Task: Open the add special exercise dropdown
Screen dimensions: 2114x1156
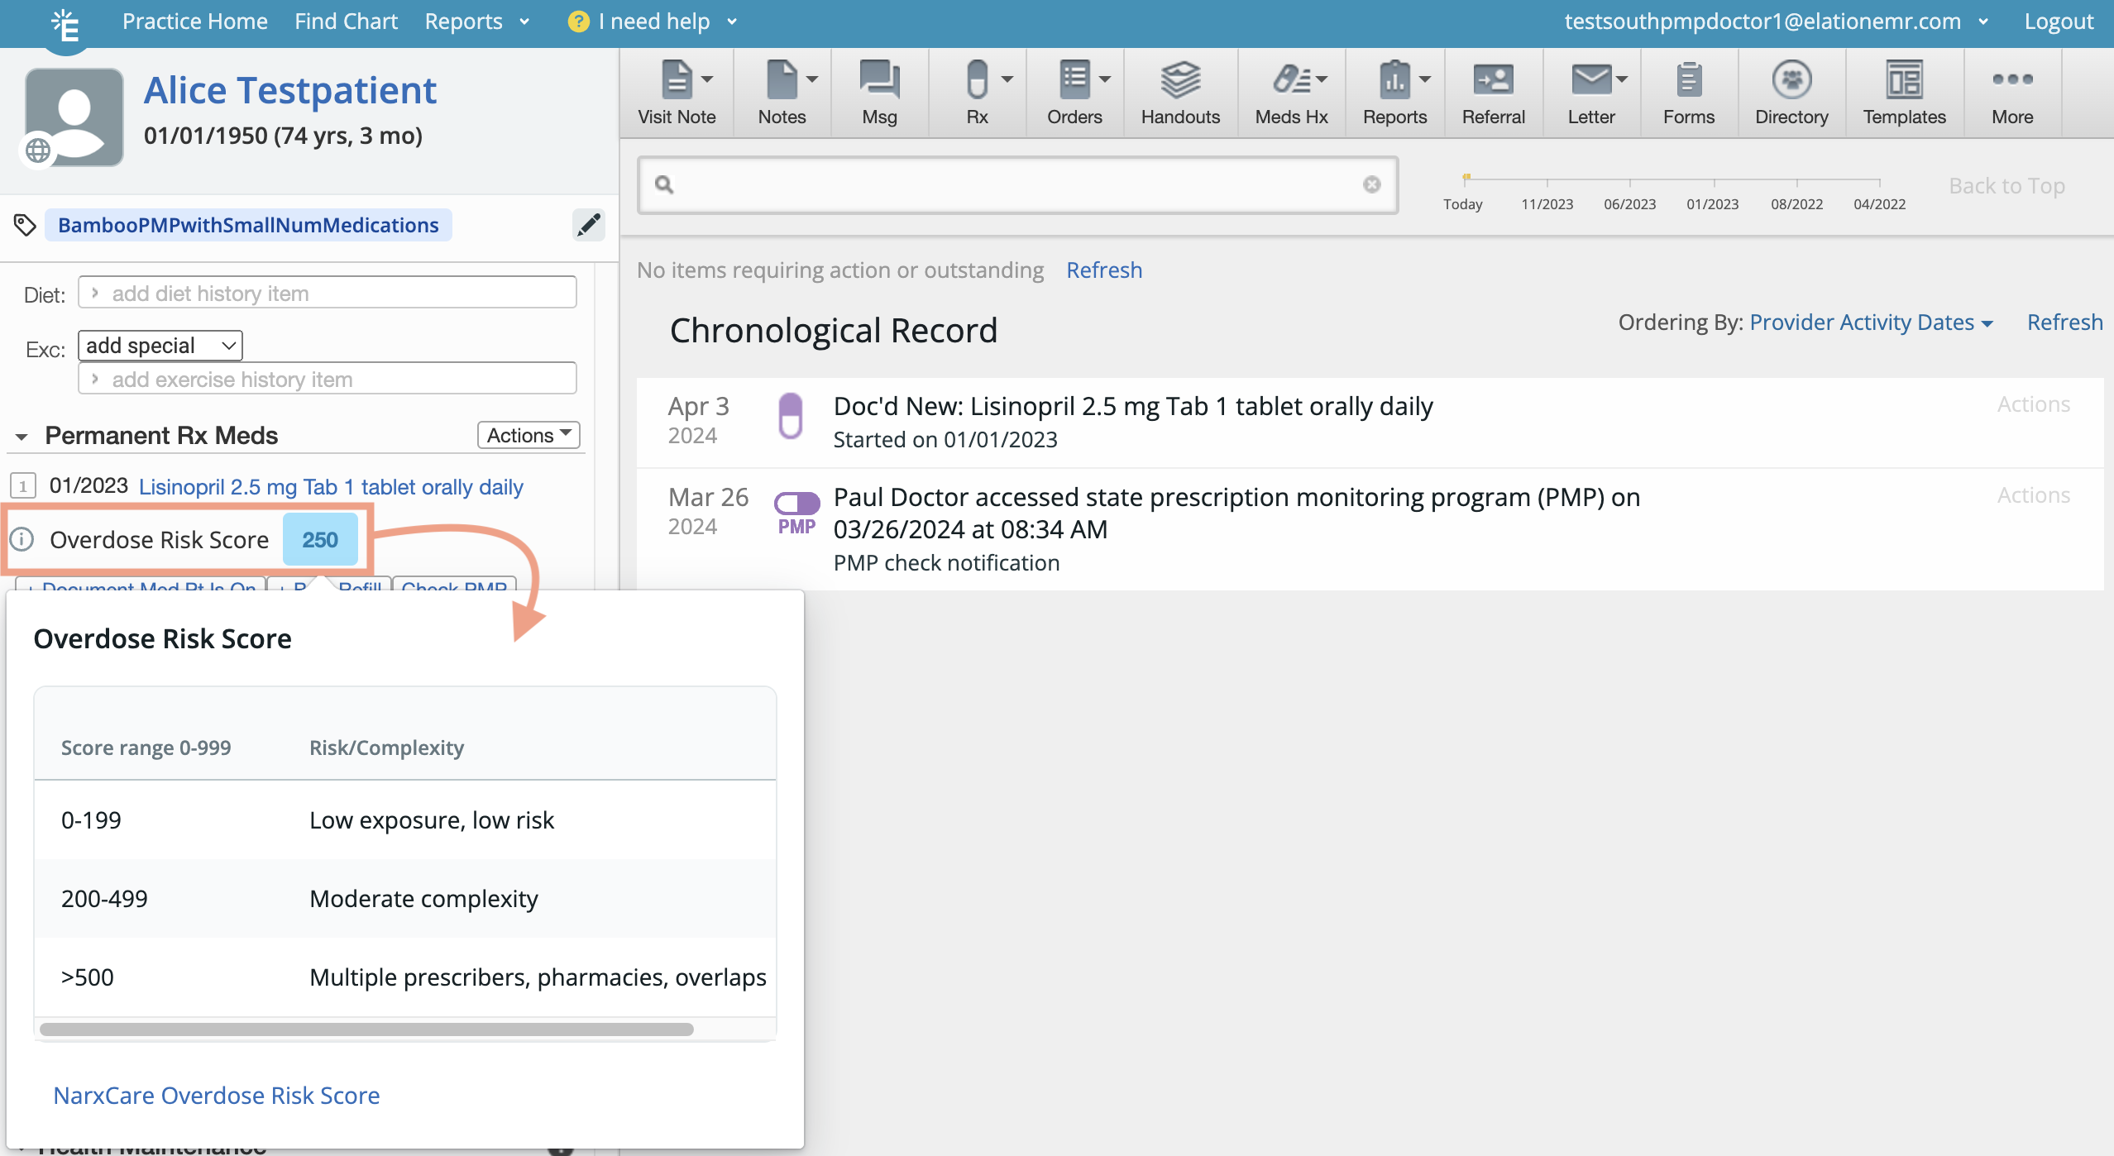Action: pyautogui.click(x=160, y=346)
